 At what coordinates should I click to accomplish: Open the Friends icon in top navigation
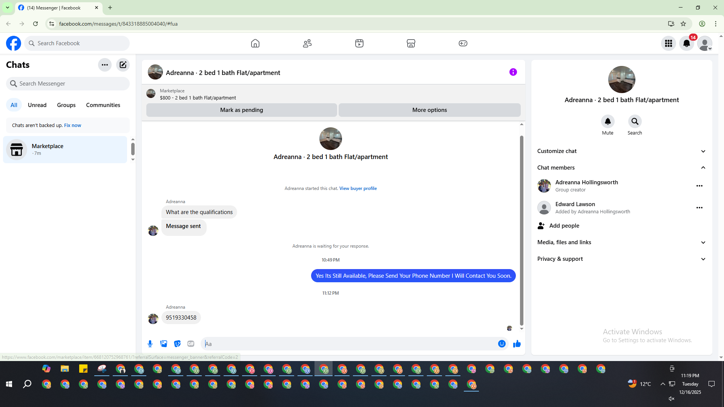(307, 43)
